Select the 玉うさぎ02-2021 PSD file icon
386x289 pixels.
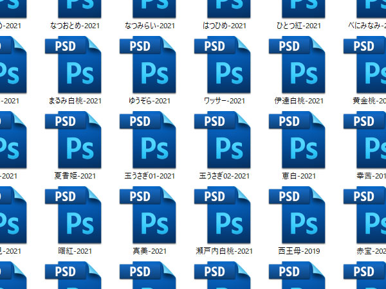point(223,140)
